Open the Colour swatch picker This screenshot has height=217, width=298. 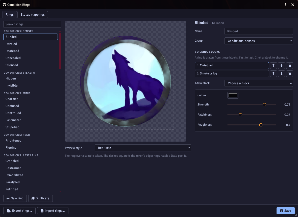click(x=233, y=95)
